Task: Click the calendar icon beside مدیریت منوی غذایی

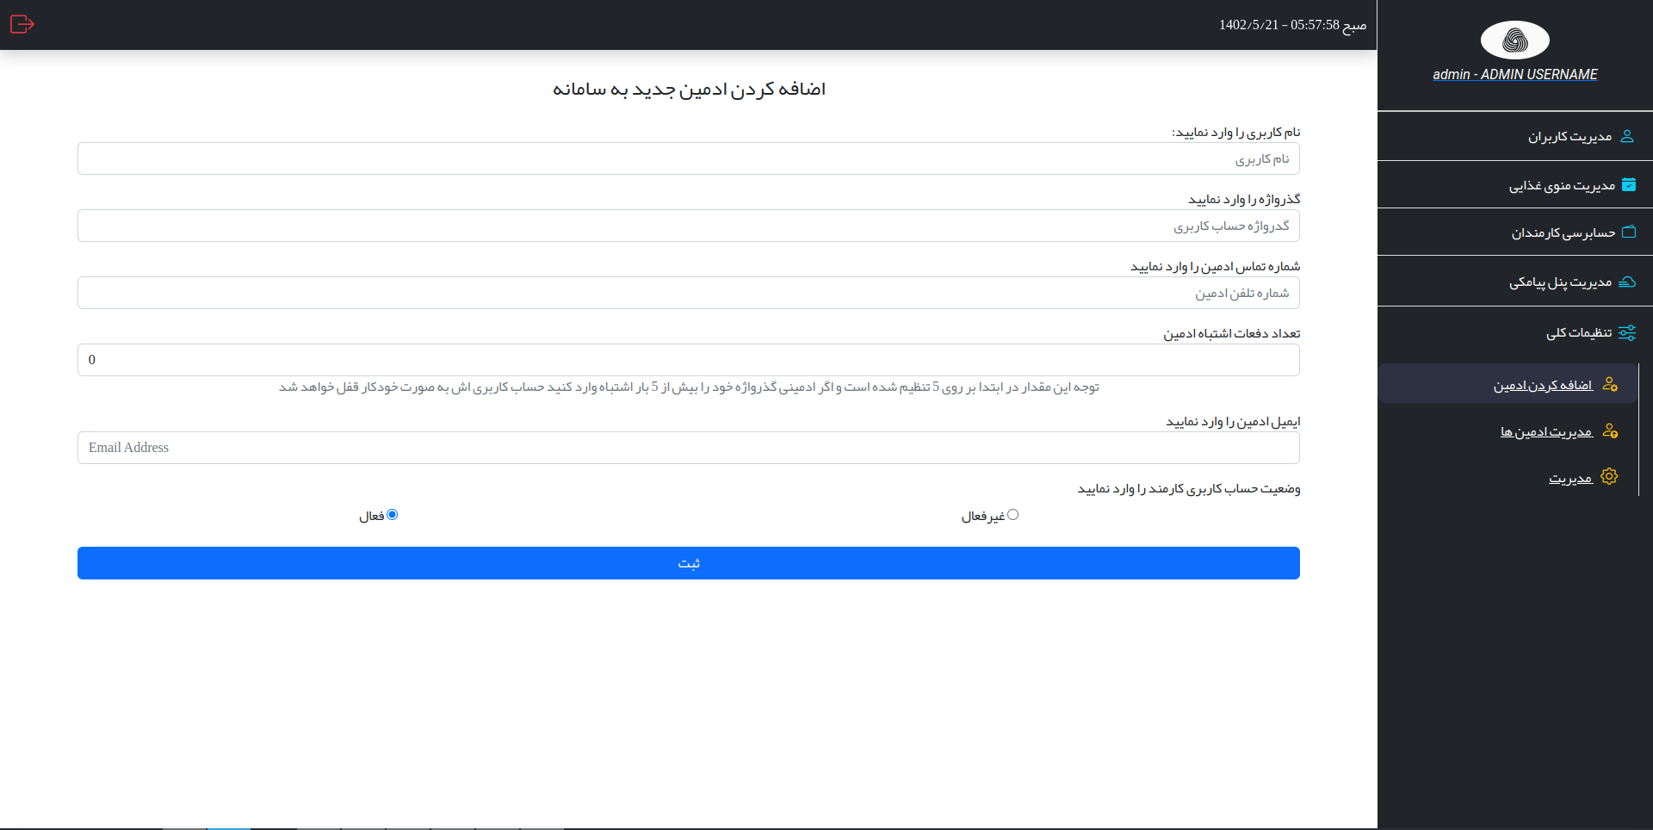Action: click(x=1628, y=184)
